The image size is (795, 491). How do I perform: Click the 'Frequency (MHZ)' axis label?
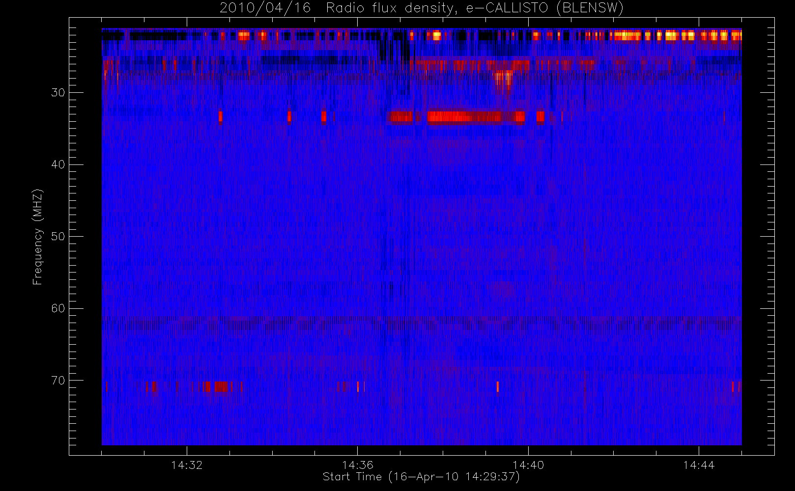pos(37,237)
